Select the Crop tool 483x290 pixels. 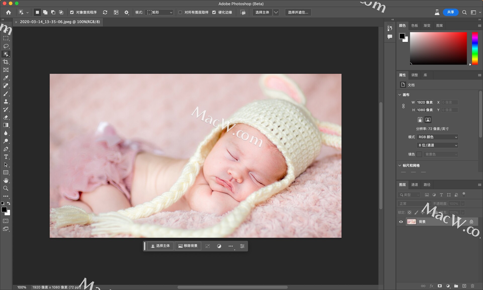[6, 62]
